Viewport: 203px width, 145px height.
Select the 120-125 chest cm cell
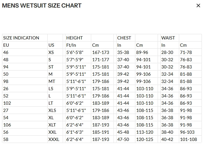point(146,139)
